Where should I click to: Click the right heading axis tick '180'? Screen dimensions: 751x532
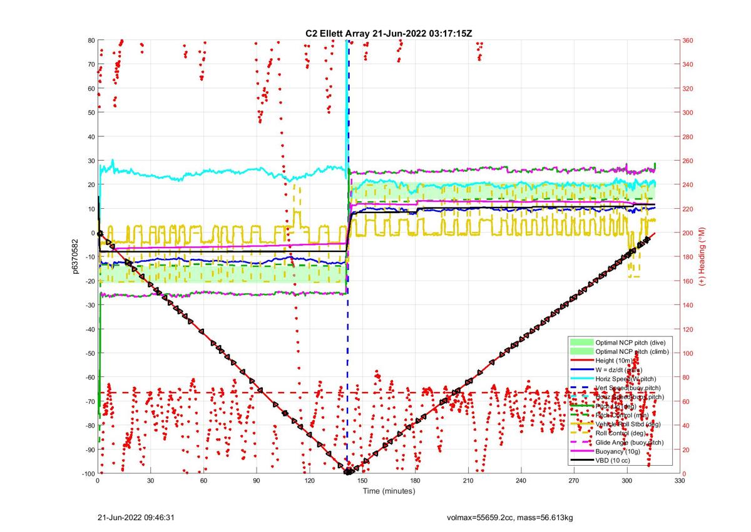[689, 257]
